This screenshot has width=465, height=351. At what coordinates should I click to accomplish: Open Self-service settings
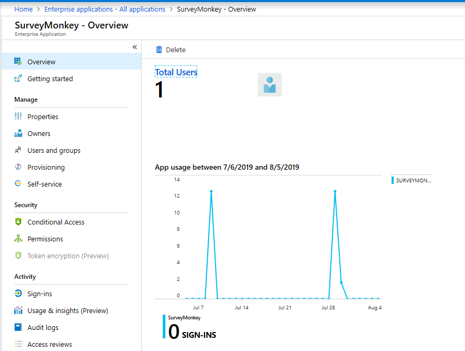[71, 184]
